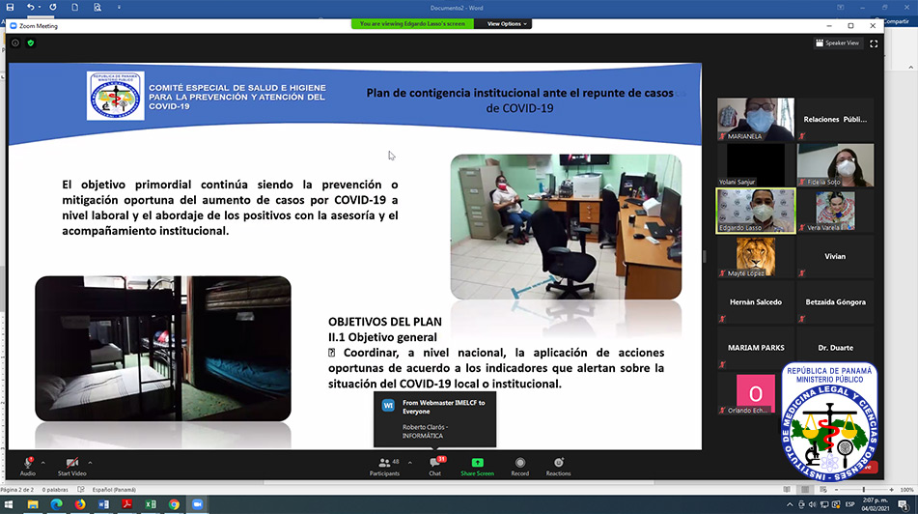
Task: Select Fidelia Soto's video thumbnail
Action: pos(835,164)
